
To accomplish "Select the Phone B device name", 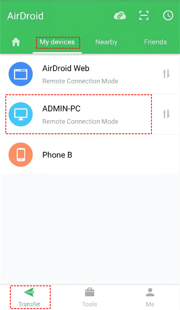I will 57,155.
